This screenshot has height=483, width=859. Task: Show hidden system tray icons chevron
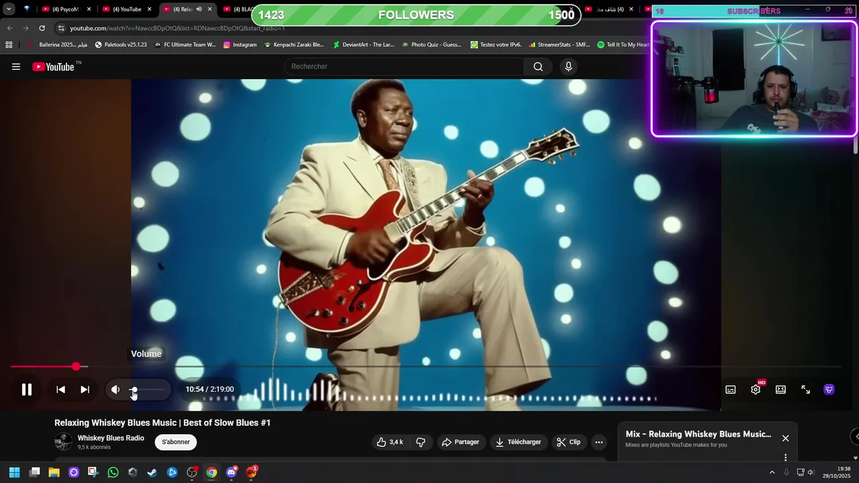(772, 472)
